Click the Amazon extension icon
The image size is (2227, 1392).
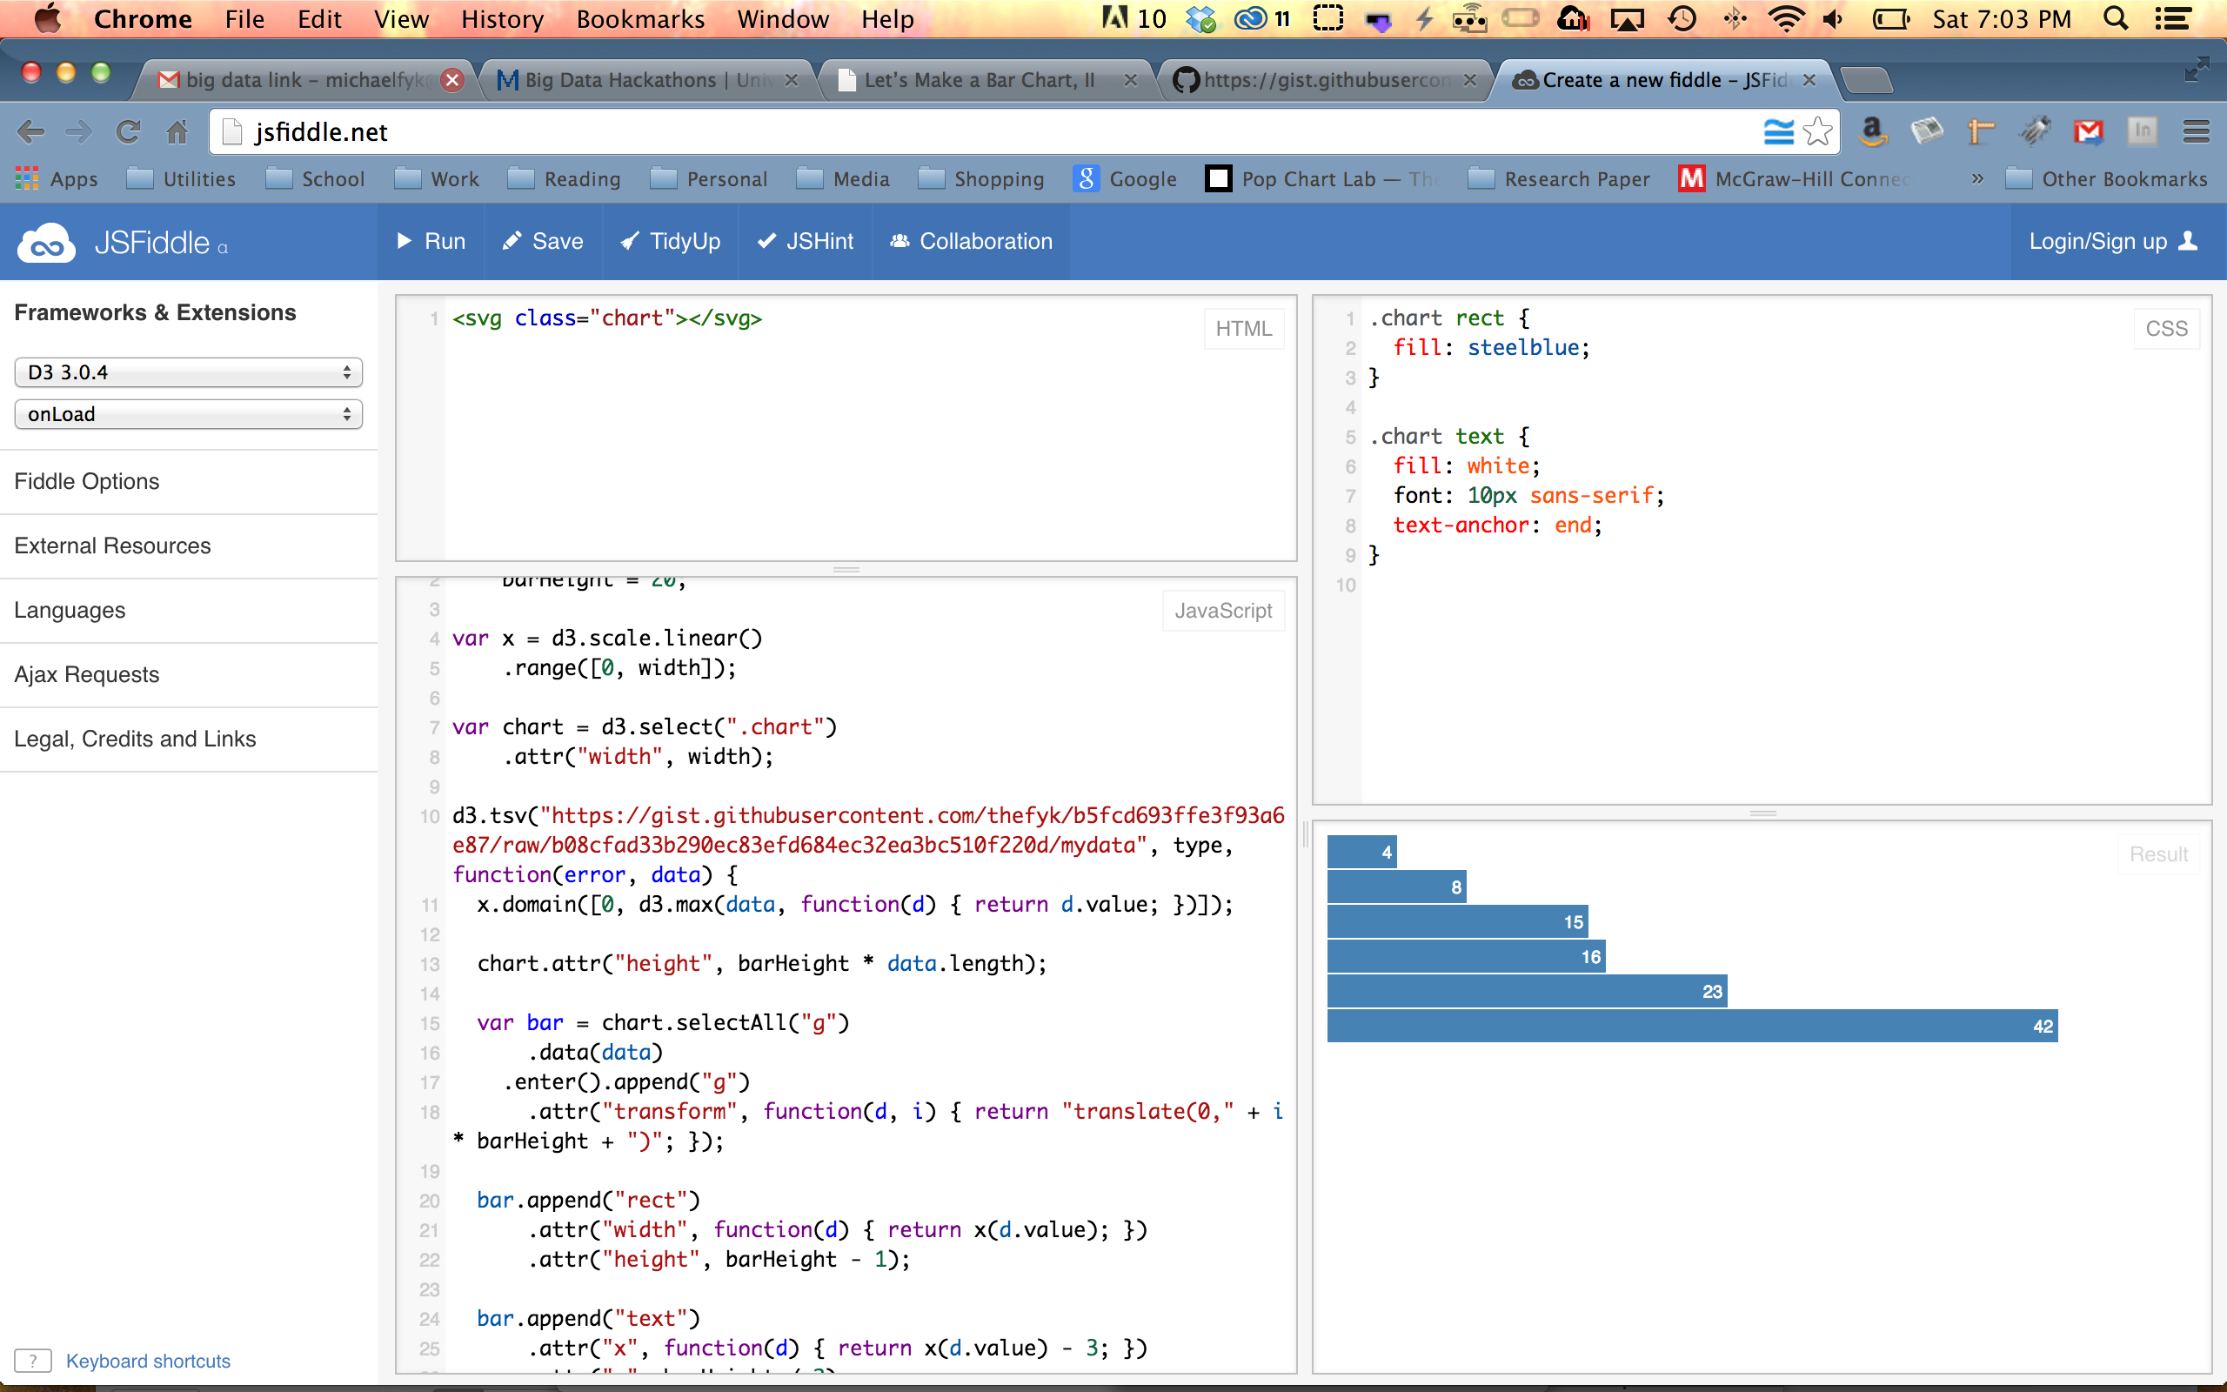[1873, 131]
